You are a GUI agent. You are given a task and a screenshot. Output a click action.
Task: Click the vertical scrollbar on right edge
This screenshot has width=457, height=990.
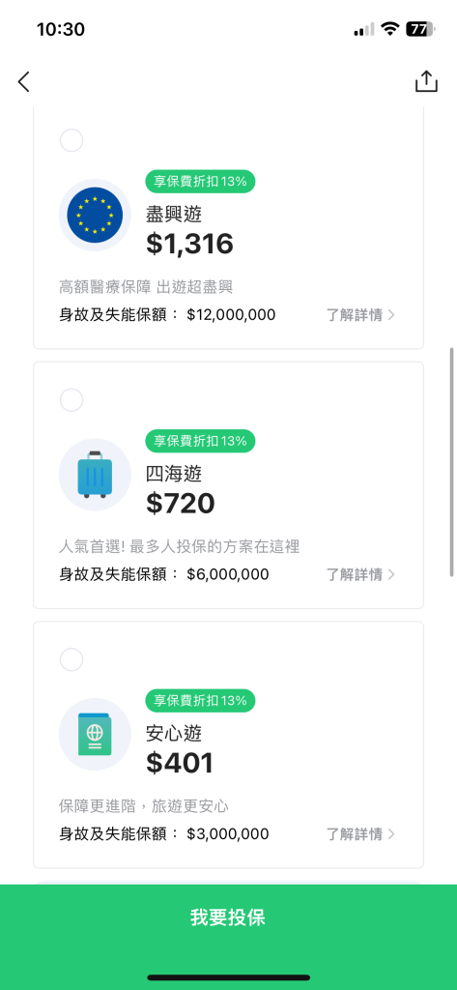452,461
